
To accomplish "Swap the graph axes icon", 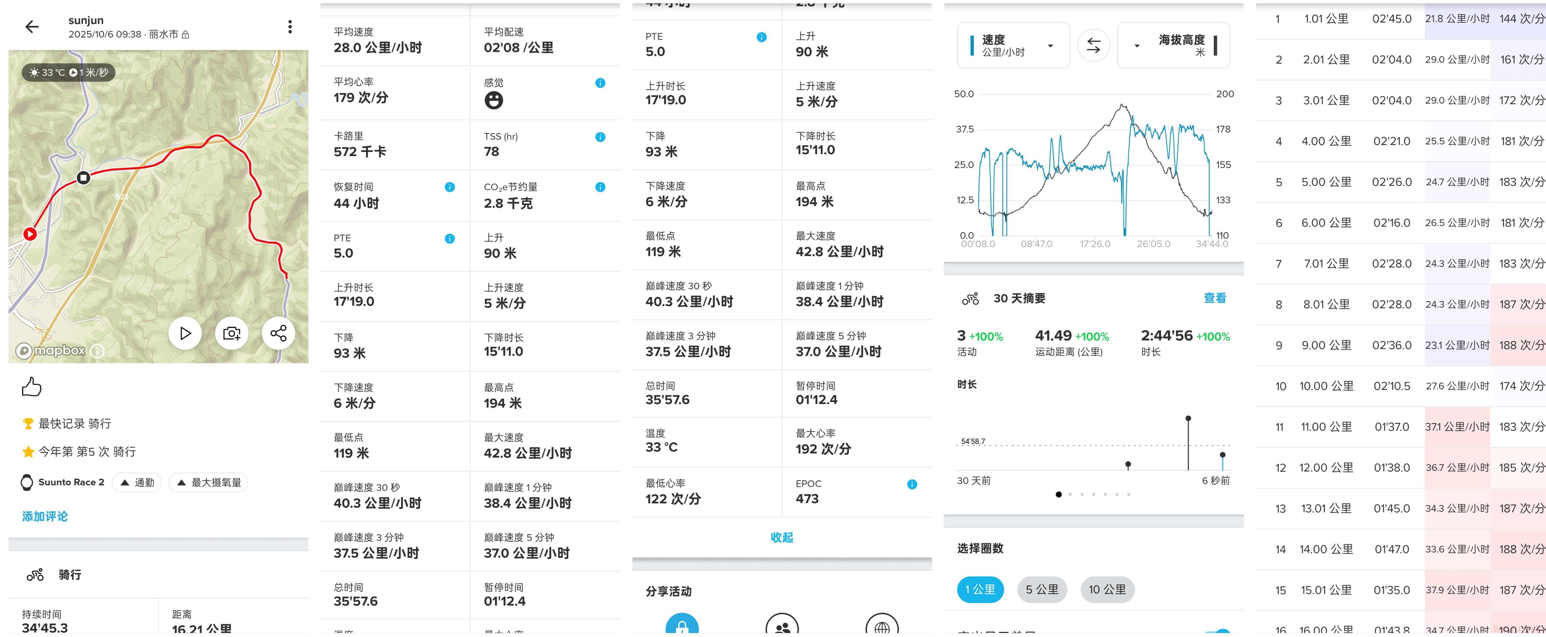I will tap(1093, 46).
